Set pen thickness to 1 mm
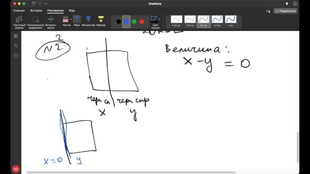The height and width of the screenshot is (174, 310). (x=231, y=21)
